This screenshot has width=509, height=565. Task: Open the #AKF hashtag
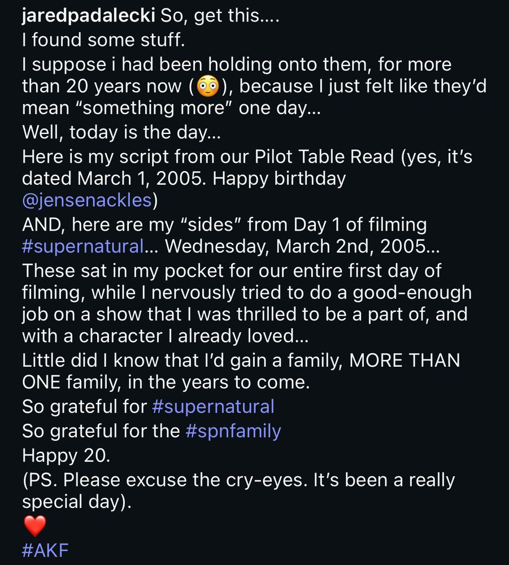point(45,551)
